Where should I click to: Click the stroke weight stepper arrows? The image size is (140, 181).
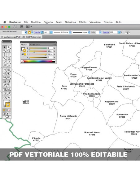(42, 32)
